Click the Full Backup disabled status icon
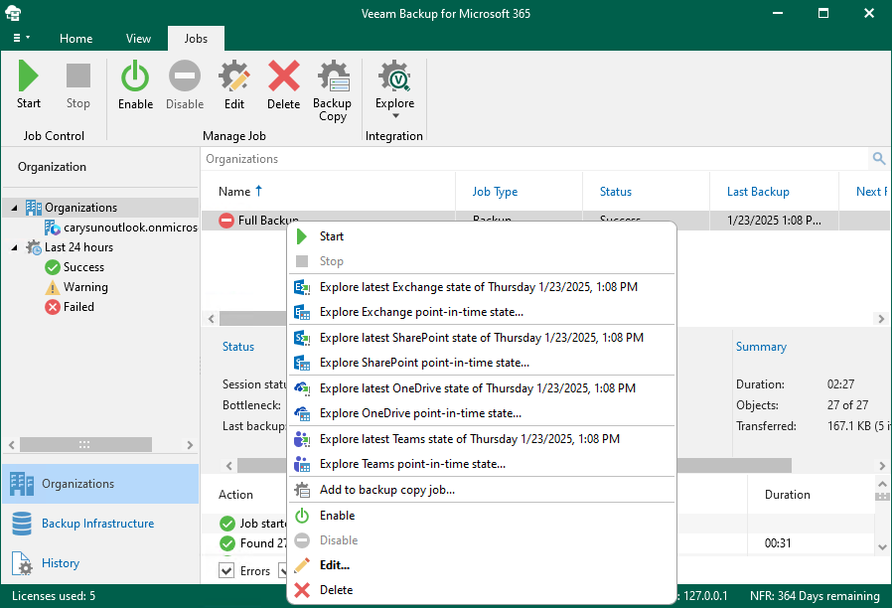Screen dimensions: 892x608 [226, 221]
